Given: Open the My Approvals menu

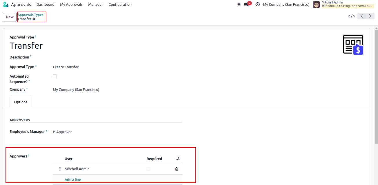Looking at the screenshot, I should tap(71, 5).
